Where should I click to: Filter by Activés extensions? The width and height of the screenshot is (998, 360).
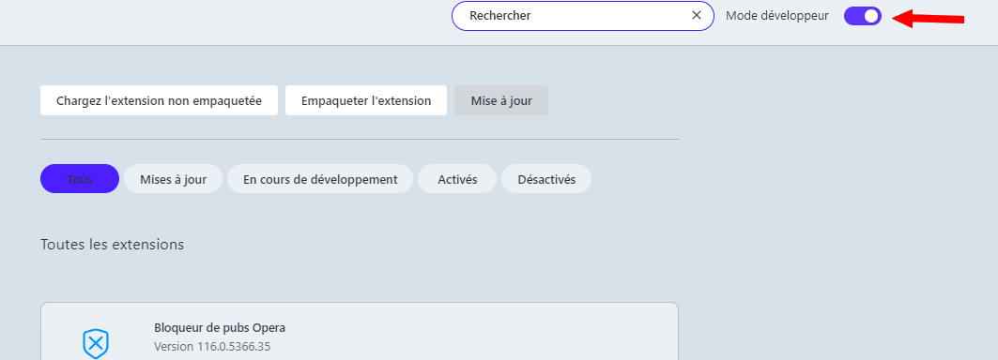pyautogui.click(x=457, y=179)
